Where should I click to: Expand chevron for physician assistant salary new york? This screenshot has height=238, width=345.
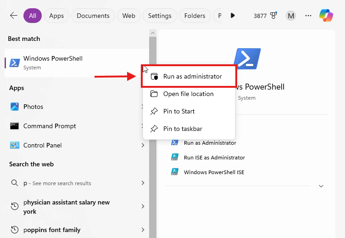143,206
